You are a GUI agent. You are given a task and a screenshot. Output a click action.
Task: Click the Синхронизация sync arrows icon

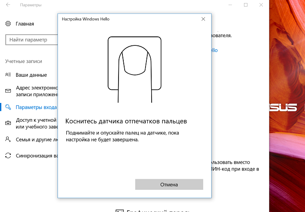(x=8, y=156)
